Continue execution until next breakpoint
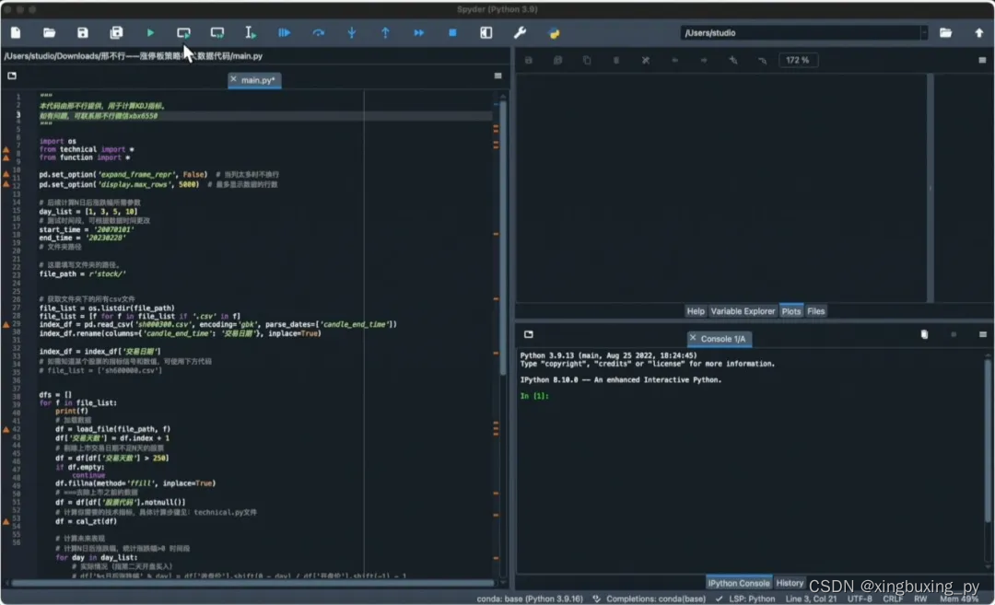The width and height of the screenshot is (995, 605). [x=419, y=33]
